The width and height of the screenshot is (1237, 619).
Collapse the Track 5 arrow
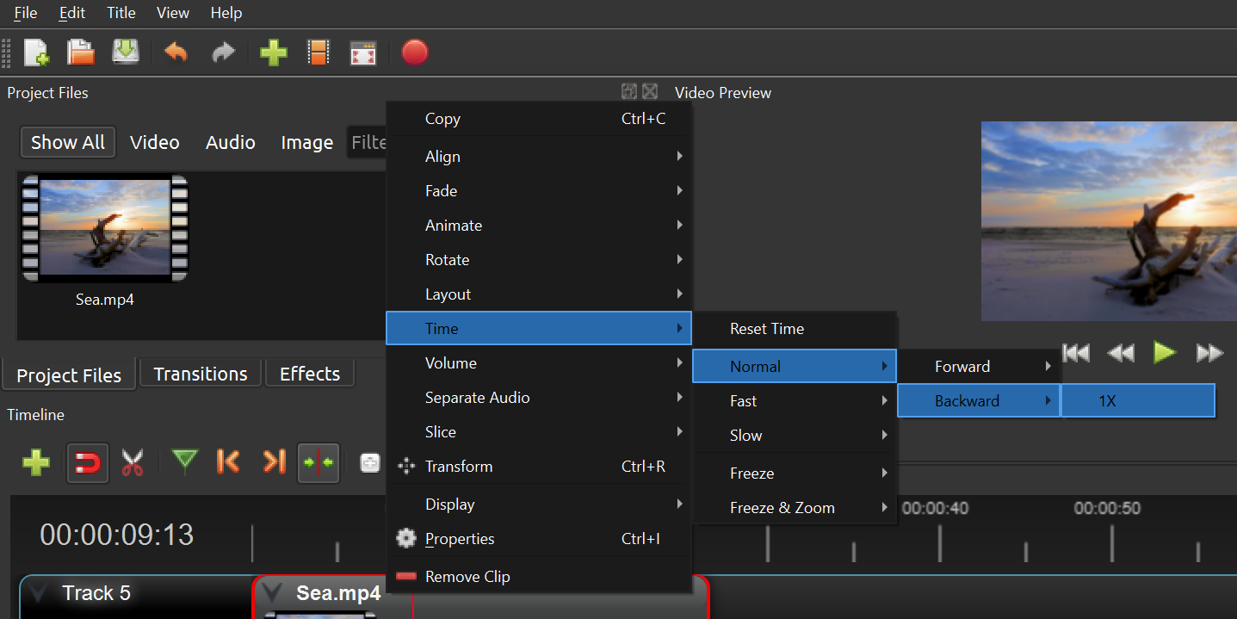point(38,593)
